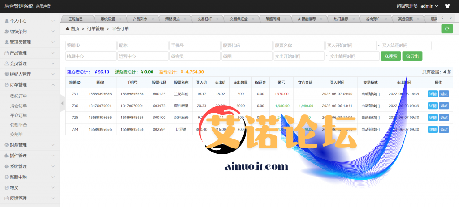
Task: Expand the 经纪人管理 menu
Action: [30, 74]
